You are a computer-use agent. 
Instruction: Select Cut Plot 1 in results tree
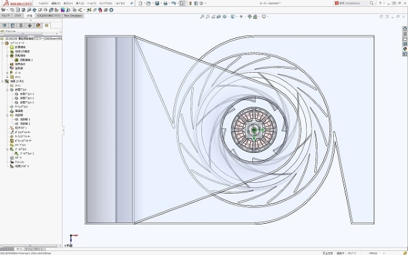(27, 94)
